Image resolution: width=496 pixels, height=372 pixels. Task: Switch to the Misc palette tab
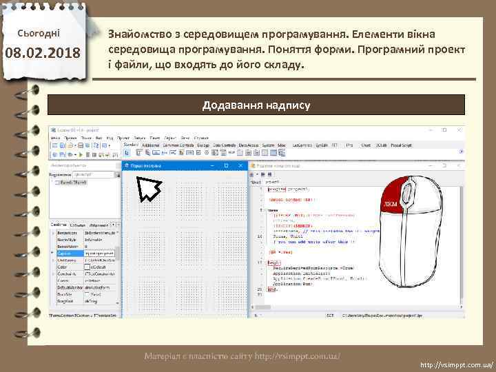tap(282, 145)
